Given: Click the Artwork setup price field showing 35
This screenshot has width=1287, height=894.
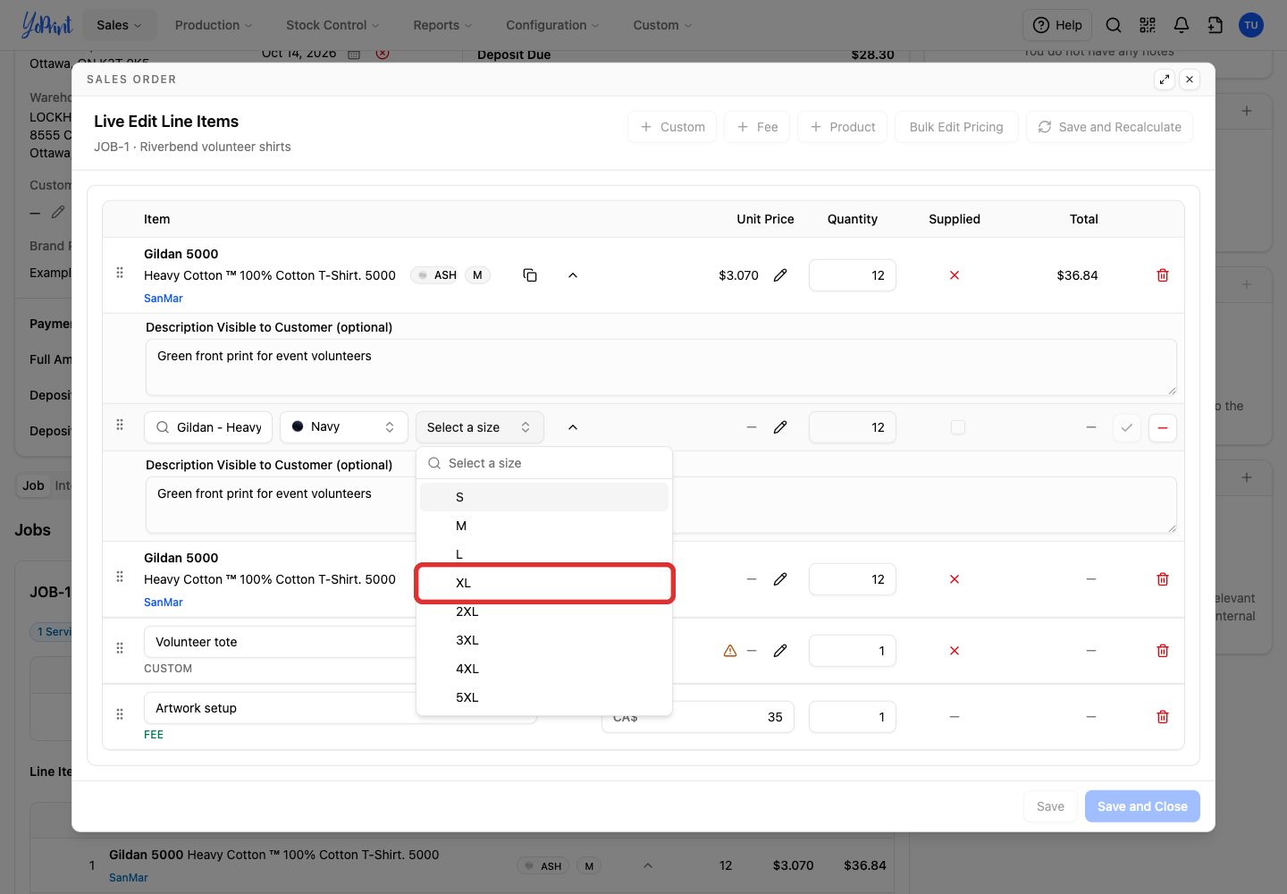Looking at the screenshot, I should 698,717.
